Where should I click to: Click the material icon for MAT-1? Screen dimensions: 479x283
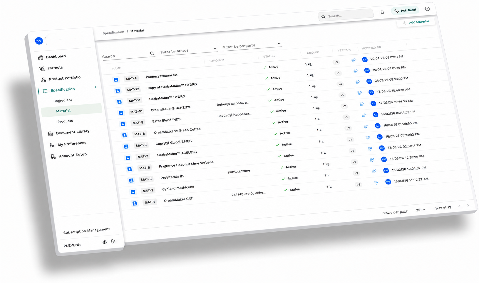tap(135, 203)
